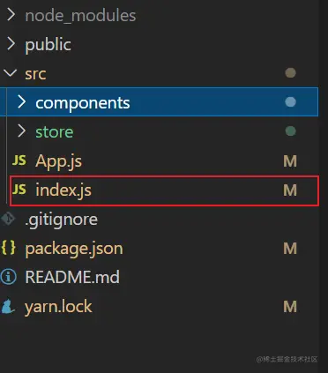
Task: Expand the store folder arrow
Action: [21, 131]
